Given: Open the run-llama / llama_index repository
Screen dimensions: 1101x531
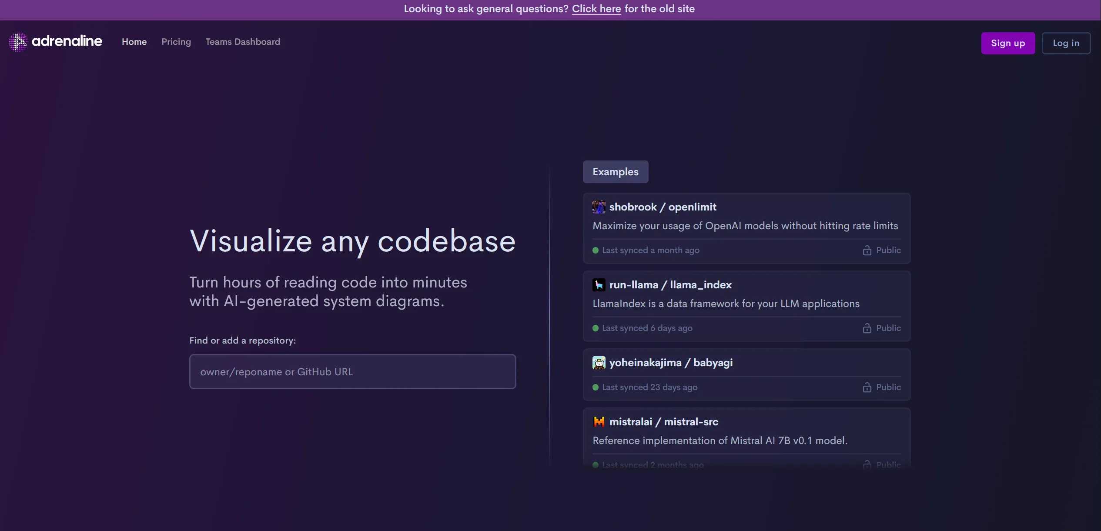Looking at the screenshot, I should 670,285.
